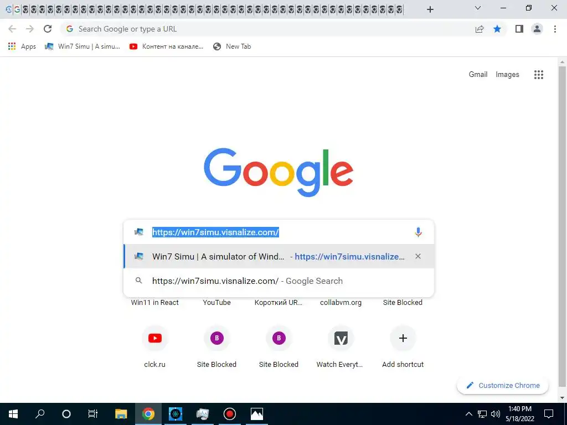Start voice search with microphone icon
Viewport: 567px width, 425px height.
418,232
